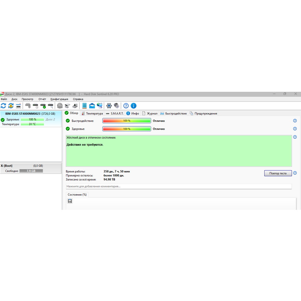Open the Отчёт menu
The width and height of the screenshot is (301, 301).
tap(42, 99)
